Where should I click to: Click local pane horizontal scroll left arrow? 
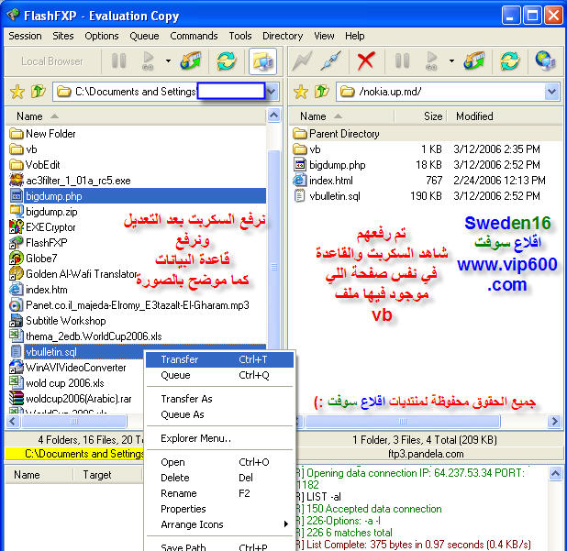13,422
